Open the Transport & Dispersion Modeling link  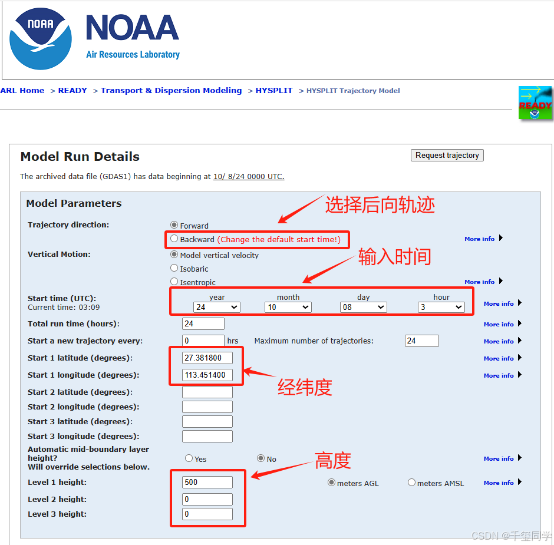pos(171,90)
